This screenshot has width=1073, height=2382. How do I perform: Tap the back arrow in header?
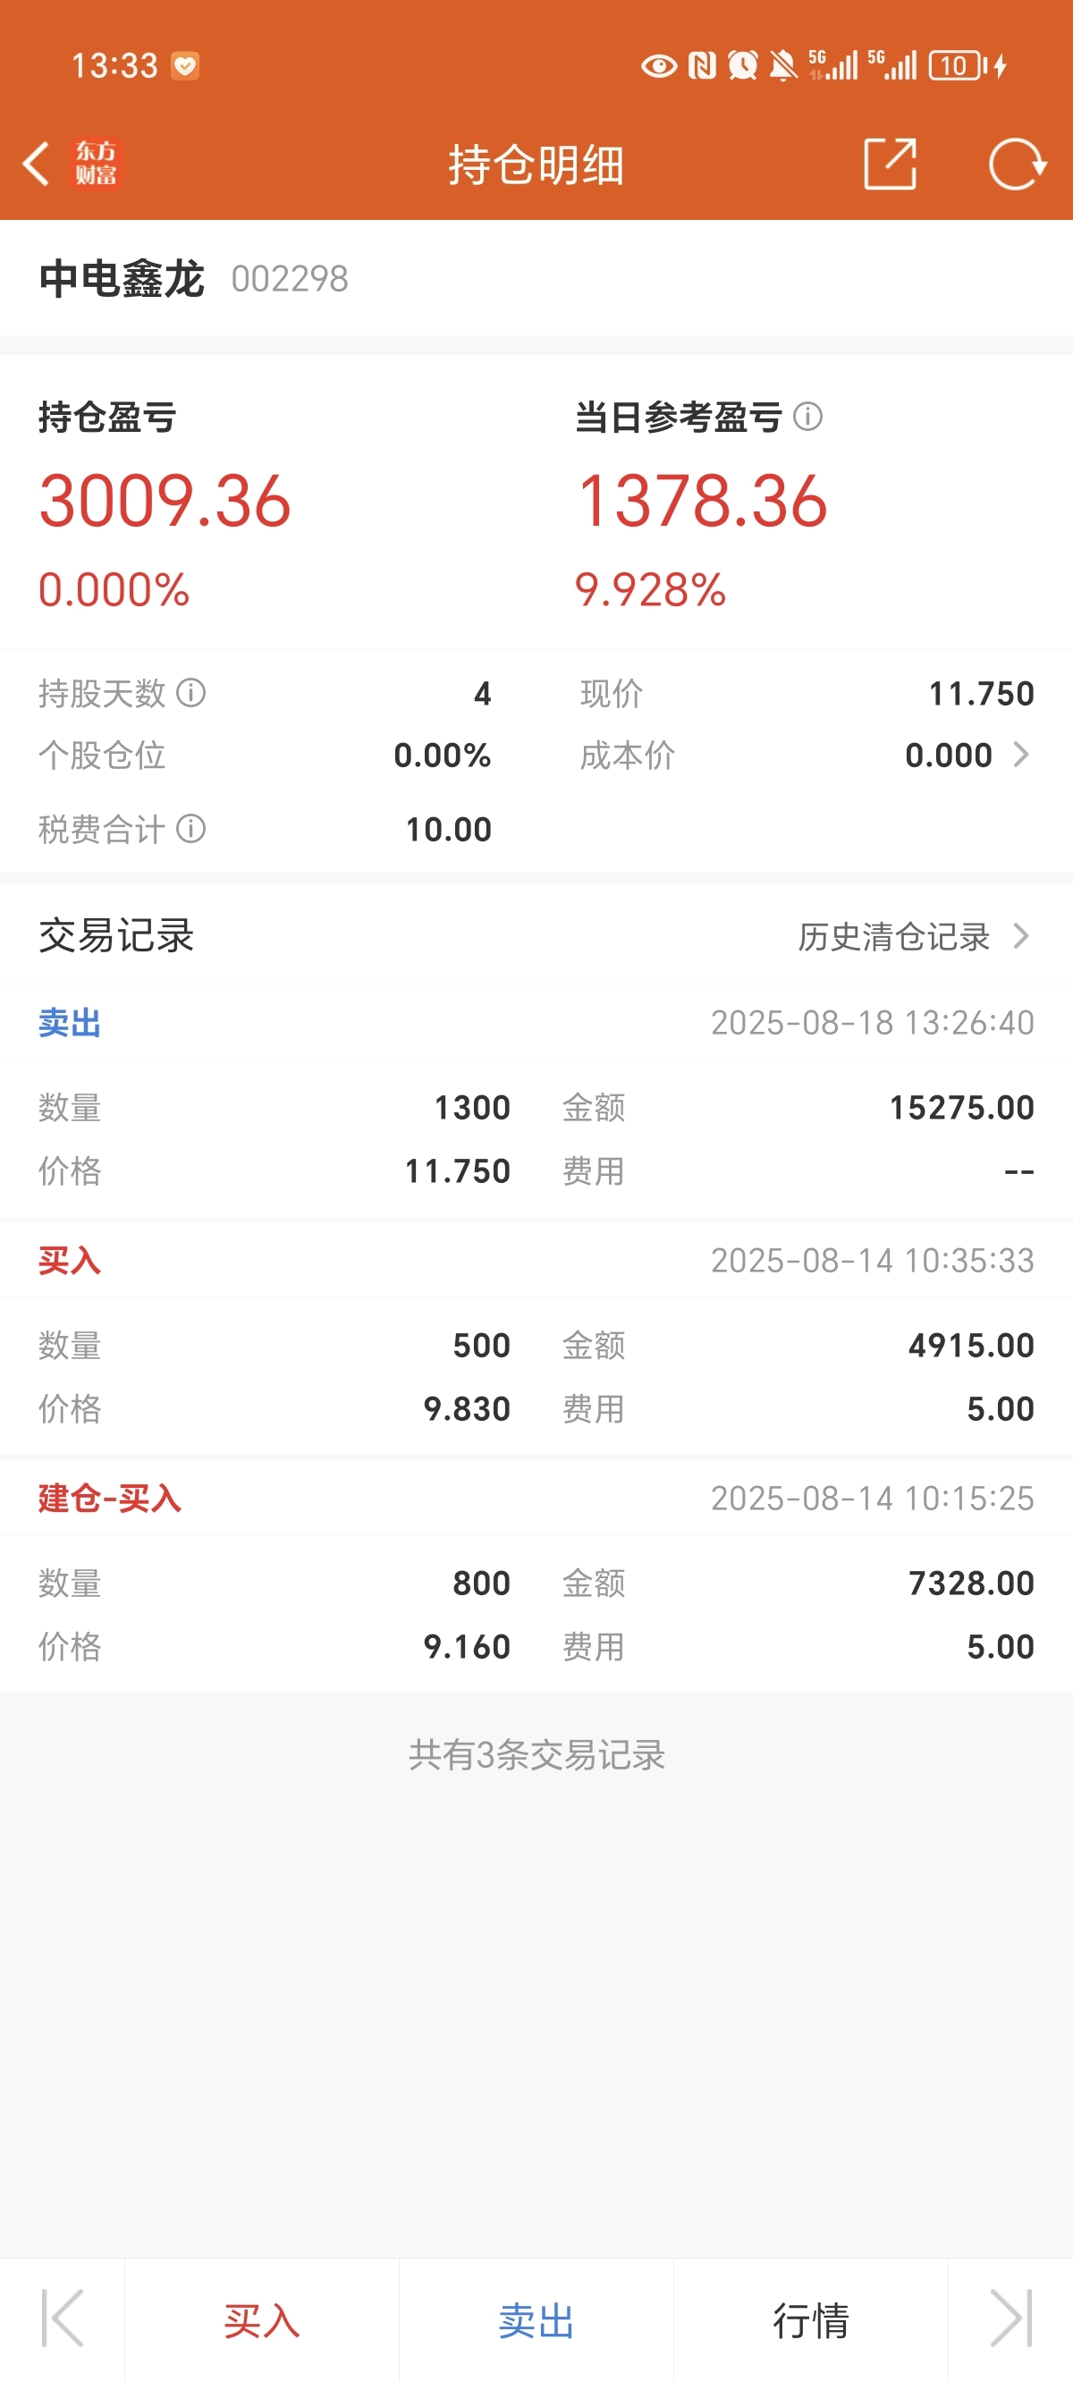36,165
